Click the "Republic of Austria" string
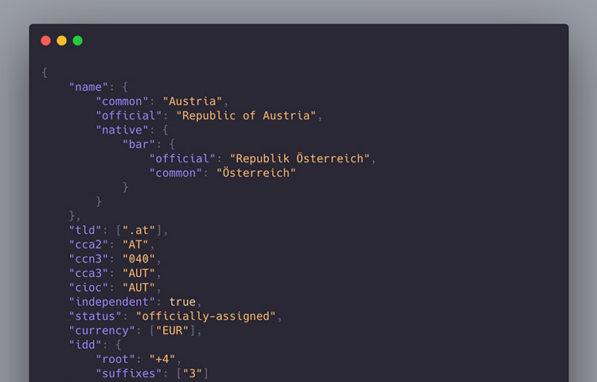Viewport: 597px width, 382px height. coord(246,115)
